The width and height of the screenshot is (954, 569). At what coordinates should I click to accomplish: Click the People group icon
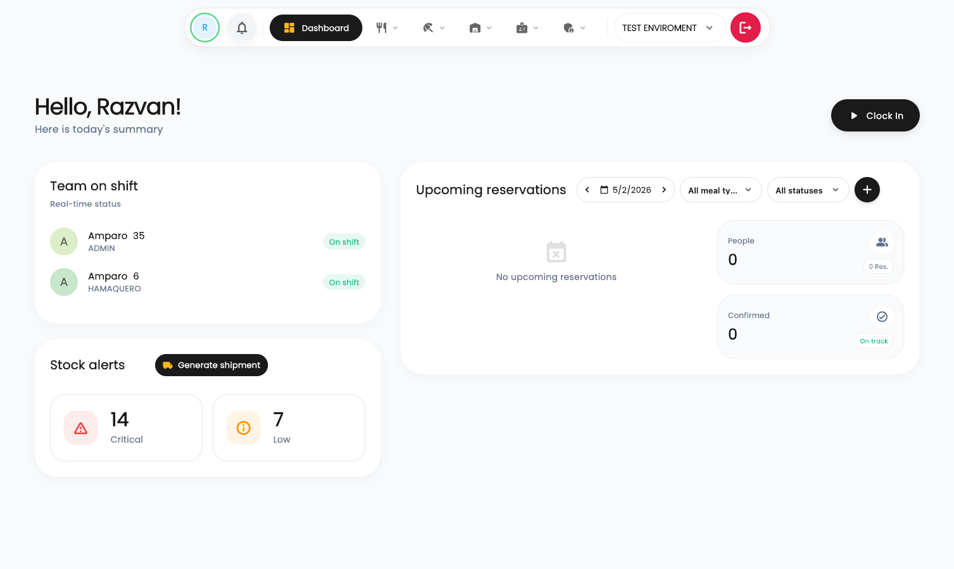click(882, 242)
